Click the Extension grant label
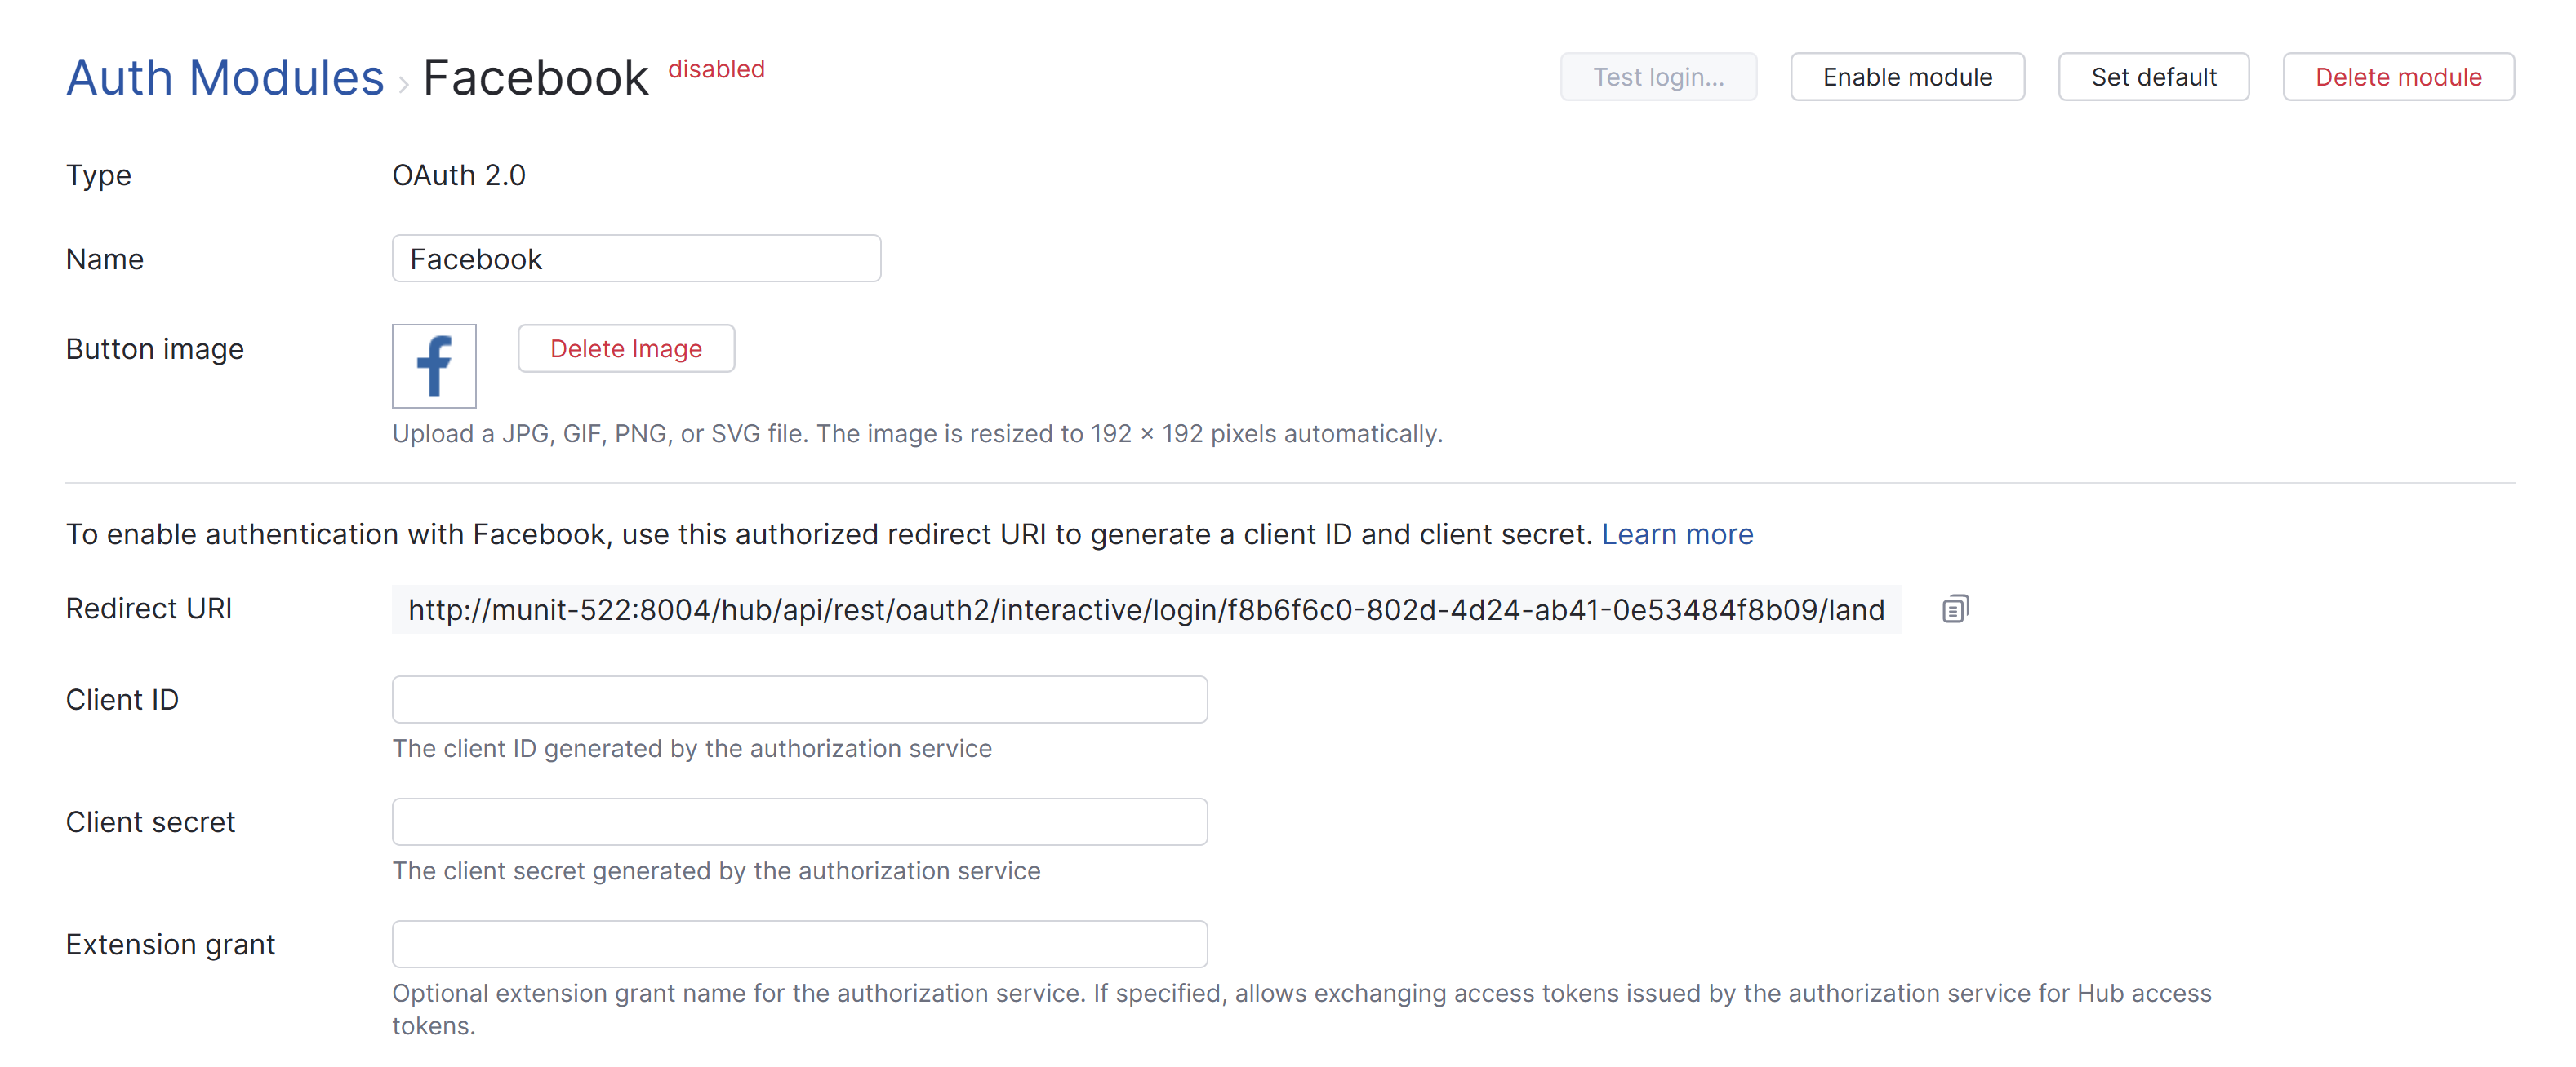The height and width of the screenshot is (1067, 2576). [170, 944]
